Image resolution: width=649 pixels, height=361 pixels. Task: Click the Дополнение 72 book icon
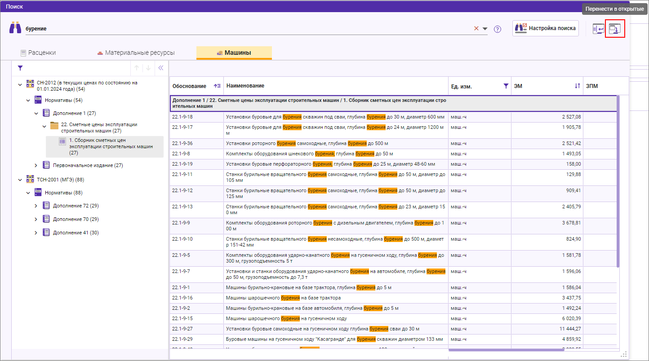click(46, 205)
